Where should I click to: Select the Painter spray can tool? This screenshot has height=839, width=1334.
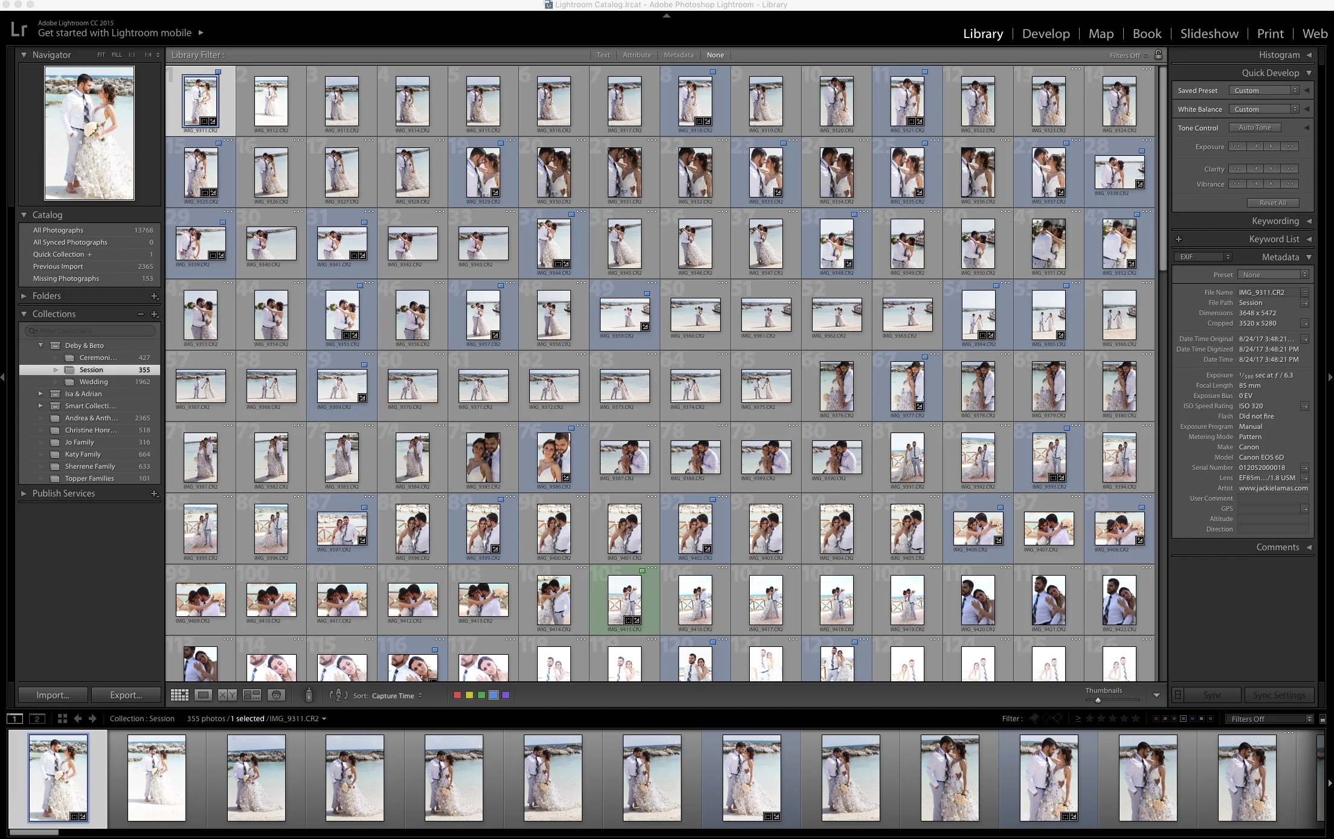(309, 695)
